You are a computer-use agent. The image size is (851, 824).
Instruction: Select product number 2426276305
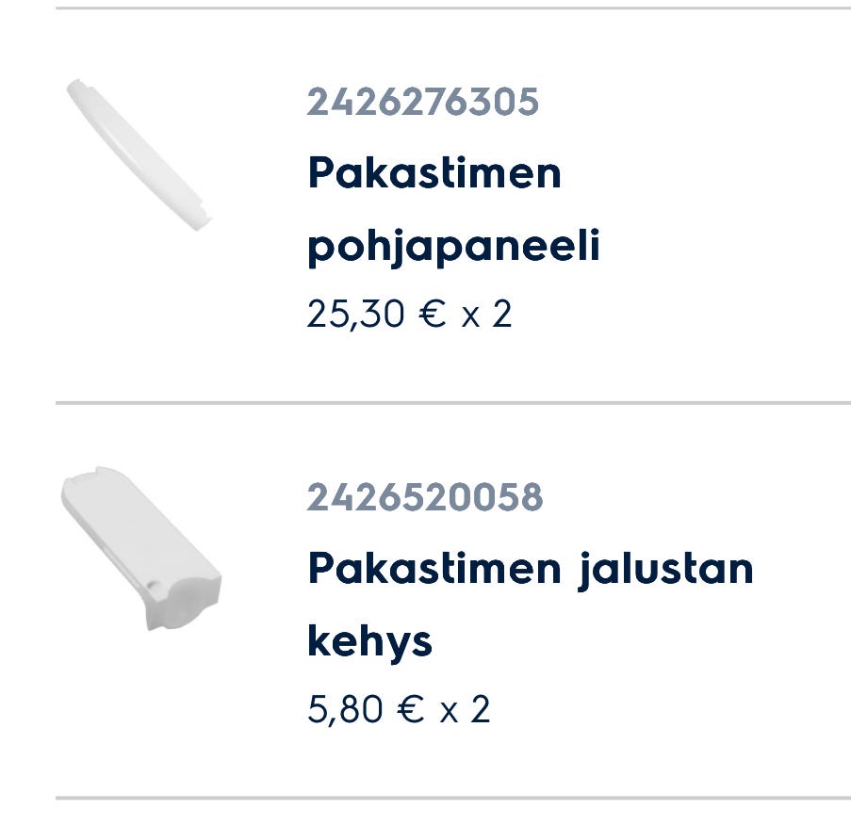(x=422, y=102)
